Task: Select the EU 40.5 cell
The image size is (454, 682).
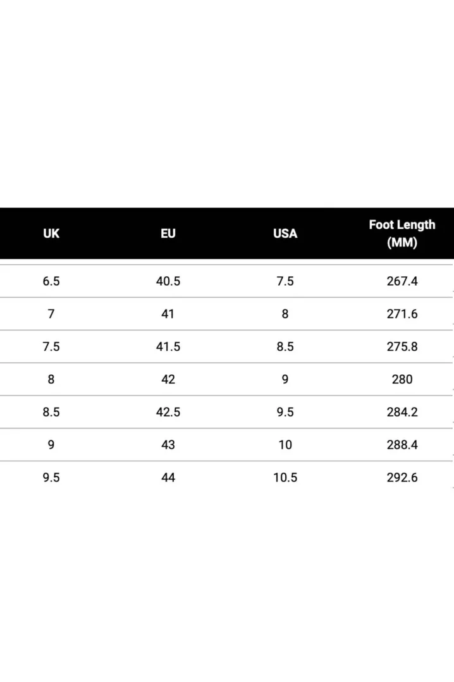Action: pyautogui.click(x=168, y=281)
